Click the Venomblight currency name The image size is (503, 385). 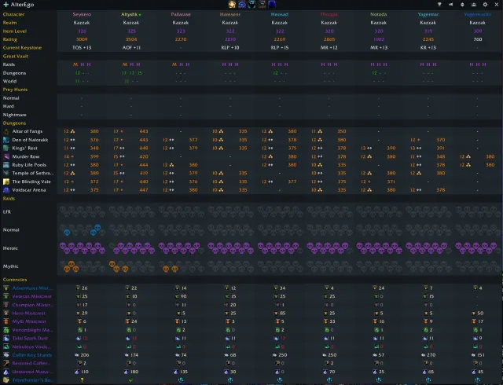pyautogui.click(x=33, y=330)
